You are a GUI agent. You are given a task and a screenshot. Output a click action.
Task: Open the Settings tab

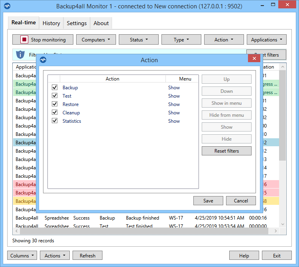point(77,23)
